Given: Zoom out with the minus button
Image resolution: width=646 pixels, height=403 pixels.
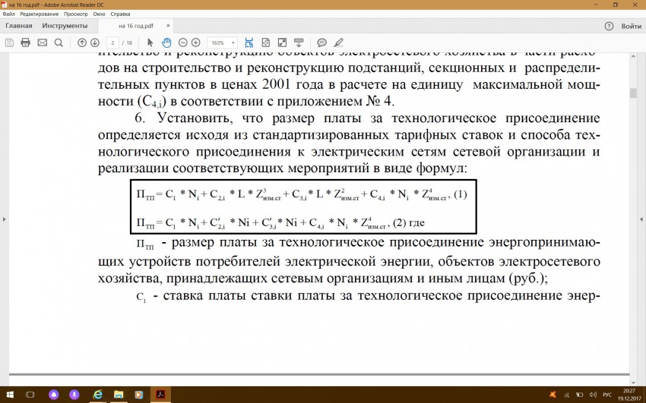Looking at the screenshot, I should pos(183,43).
